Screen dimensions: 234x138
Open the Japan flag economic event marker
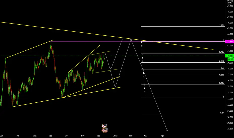point(104,126)
